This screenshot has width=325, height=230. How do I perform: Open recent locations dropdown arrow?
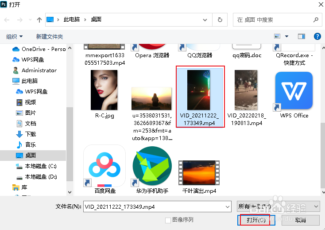[30, 20]
